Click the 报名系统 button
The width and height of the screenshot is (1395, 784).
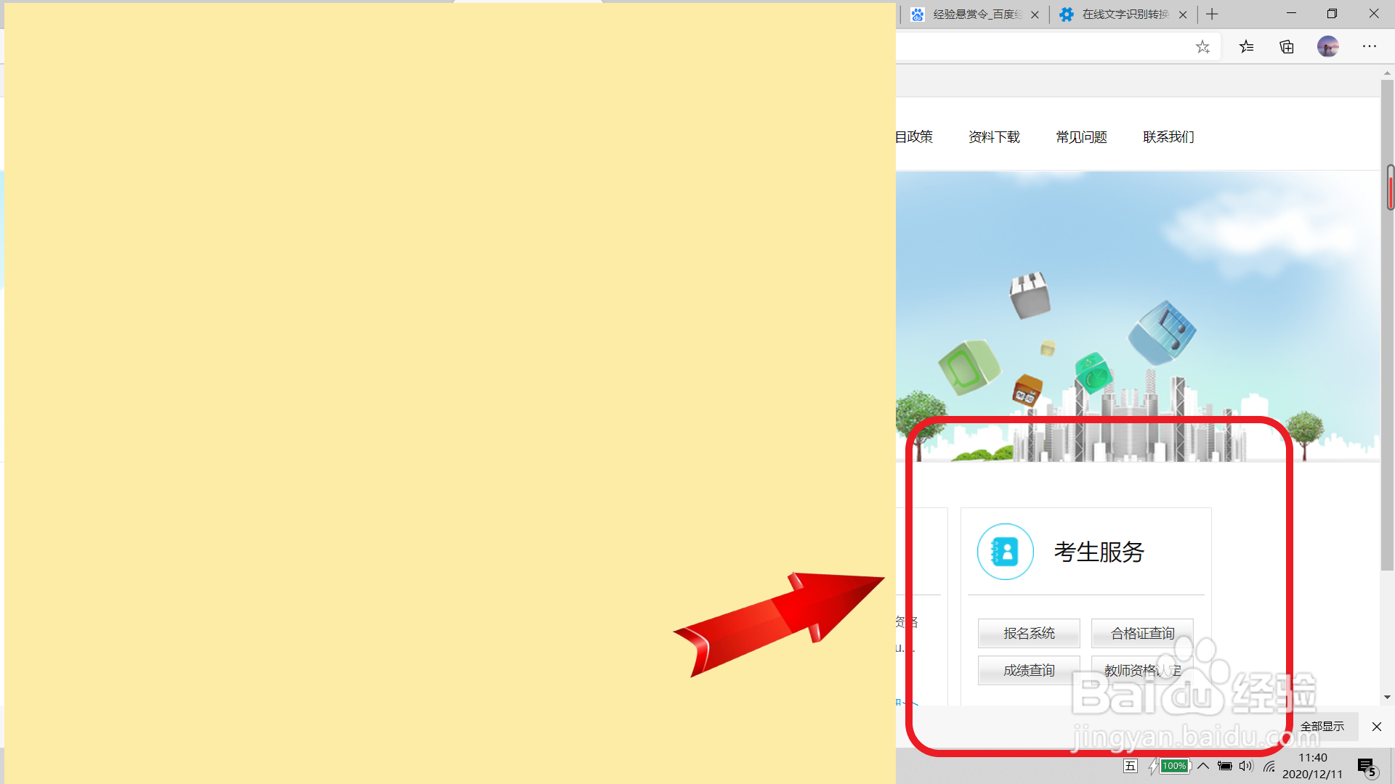[1029, 633]
